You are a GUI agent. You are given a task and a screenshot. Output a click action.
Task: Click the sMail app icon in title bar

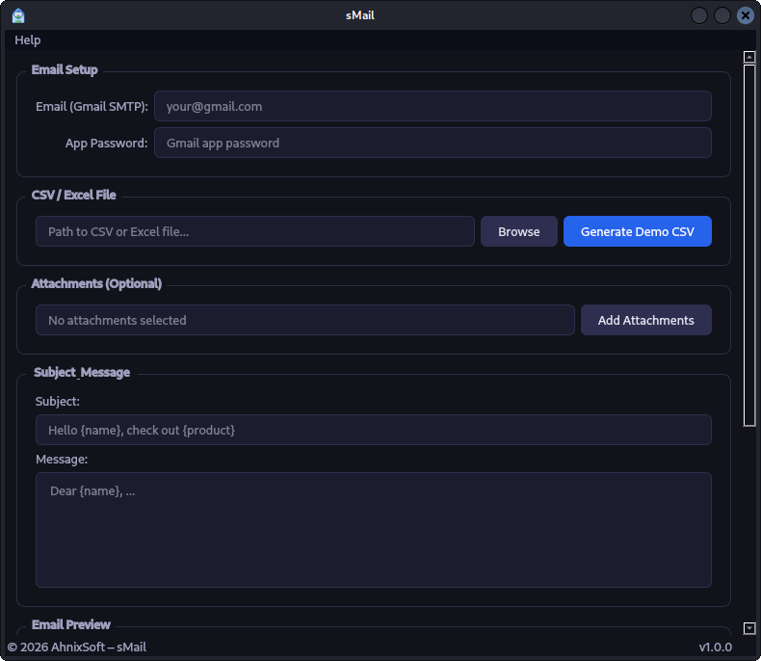(x=18, y=15)
